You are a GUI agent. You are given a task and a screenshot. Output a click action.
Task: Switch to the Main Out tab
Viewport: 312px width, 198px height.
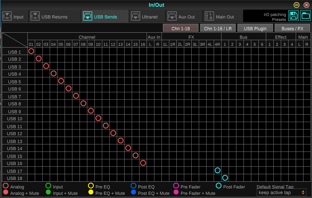click(225, 17)
